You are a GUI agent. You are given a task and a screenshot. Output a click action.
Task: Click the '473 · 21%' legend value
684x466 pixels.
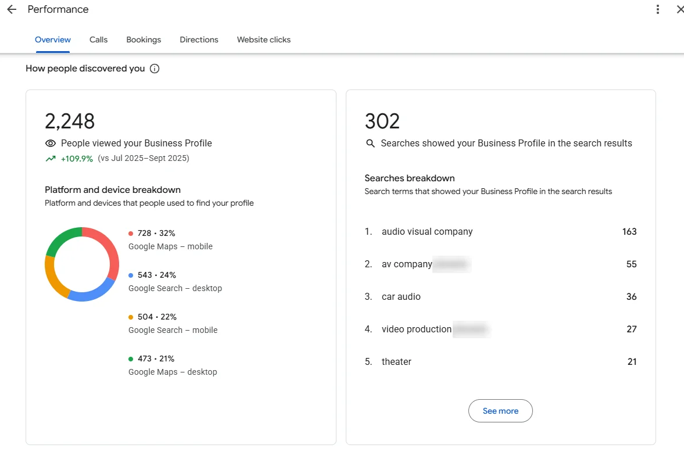pos(156,359)
